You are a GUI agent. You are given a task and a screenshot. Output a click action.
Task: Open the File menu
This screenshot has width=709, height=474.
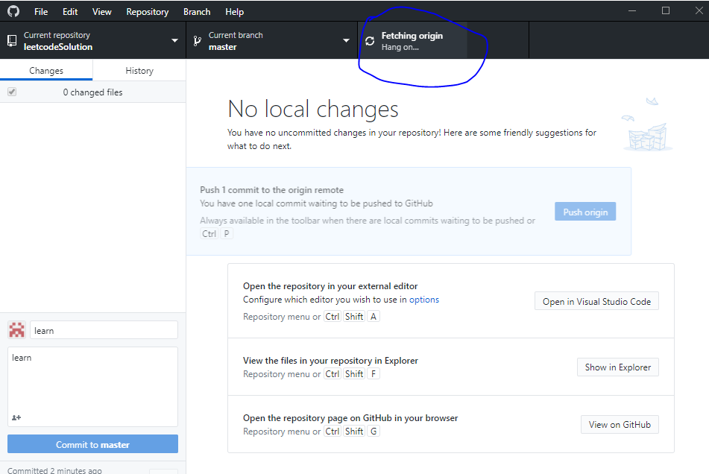coord(41,12)
